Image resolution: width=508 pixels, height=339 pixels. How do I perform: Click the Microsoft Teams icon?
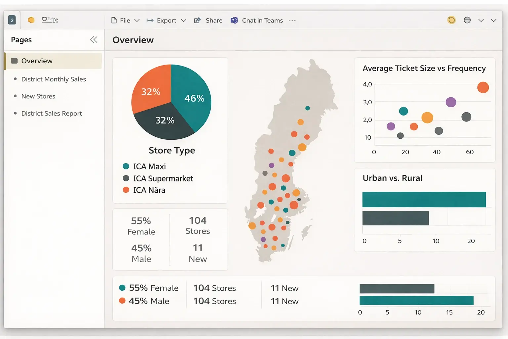point(234,21)
